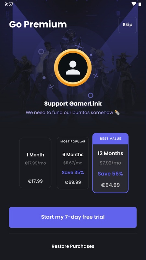Select the 12 Months plan
Viewport: 146px width, 260px height.
(110, 163)
